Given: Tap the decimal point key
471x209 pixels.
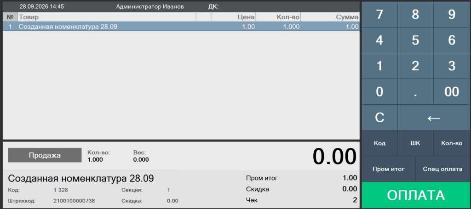Looking at the screenshot, I should click(x=415, y=92).
